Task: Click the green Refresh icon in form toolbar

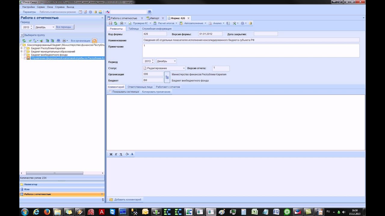Action: point(115,23)
